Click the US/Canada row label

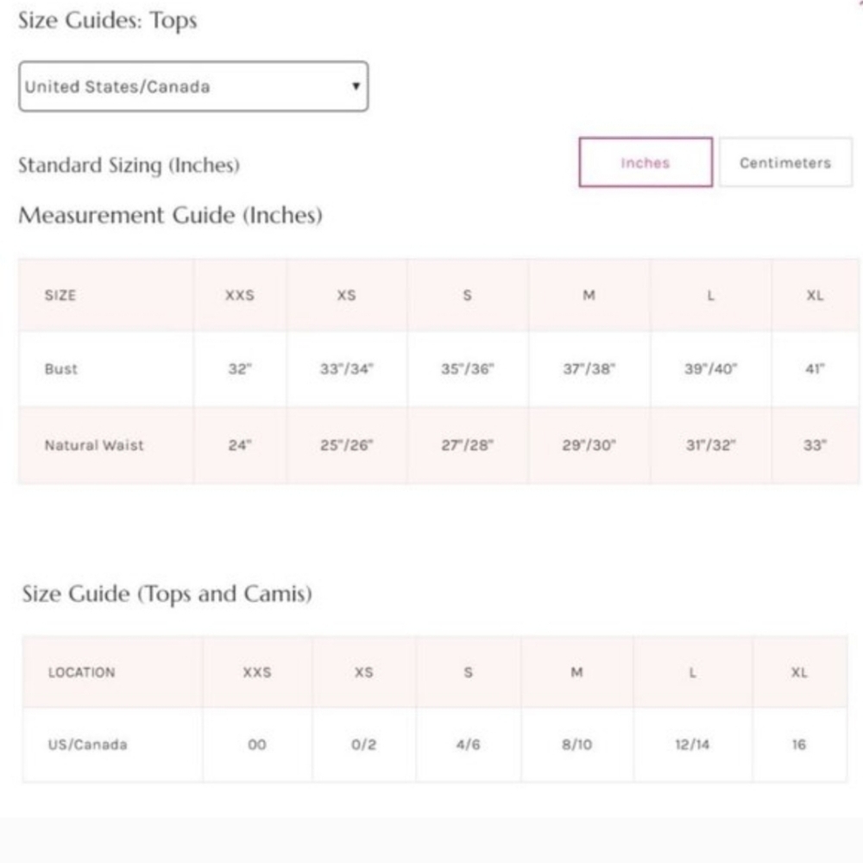click(x=87, y=745)
